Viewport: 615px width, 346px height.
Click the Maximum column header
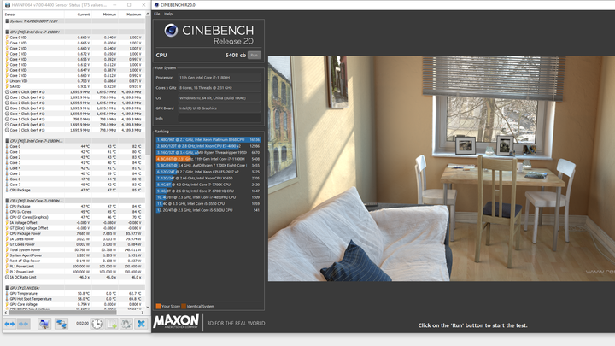click(134, 15)
